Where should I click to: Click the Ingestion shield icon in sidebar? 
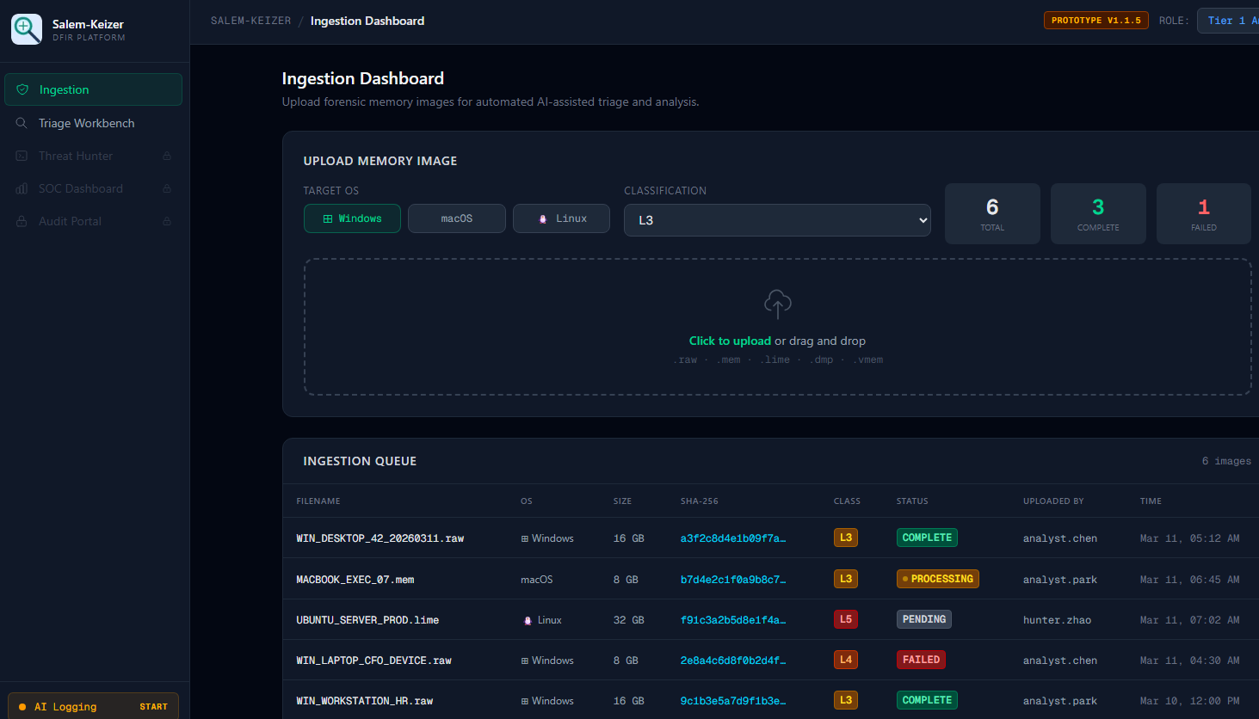tap(22, 89)
